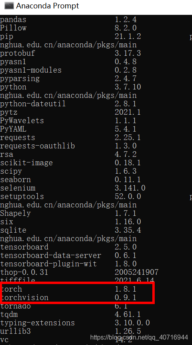Select the torch version 1.8.1 text
192x345 pixels.
125,289
